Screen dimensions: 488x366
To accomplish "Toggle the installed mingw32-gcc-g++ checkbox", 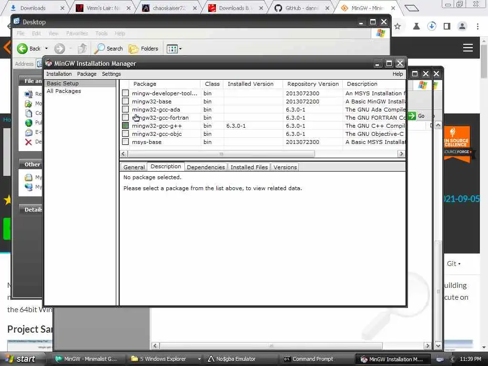I will (125, 125).
